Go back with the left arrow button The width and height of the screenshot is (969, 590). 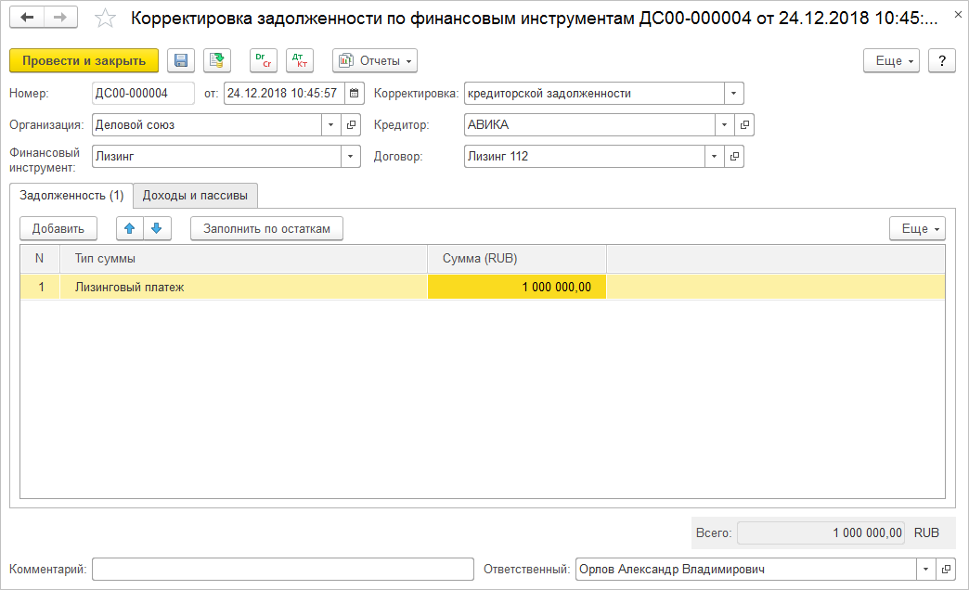point(27,18)
